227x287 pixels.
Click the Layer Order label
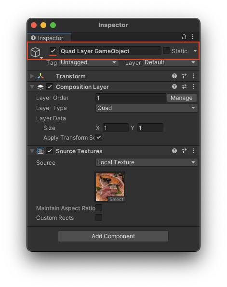53,98
